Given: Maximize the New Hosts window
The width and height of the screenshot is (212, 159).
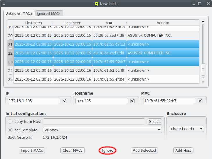Looking at the screenshot, I should [200, 4].
